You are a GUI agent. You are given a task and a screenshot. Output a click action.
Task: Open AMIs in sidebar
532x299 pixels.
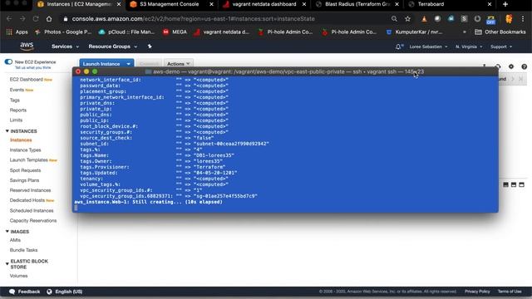coord(15,240)
